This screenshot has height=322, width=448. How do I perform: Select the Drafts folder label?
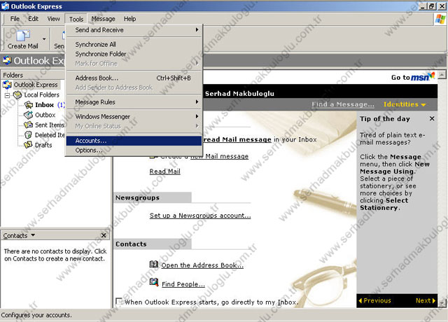[43, 145]
